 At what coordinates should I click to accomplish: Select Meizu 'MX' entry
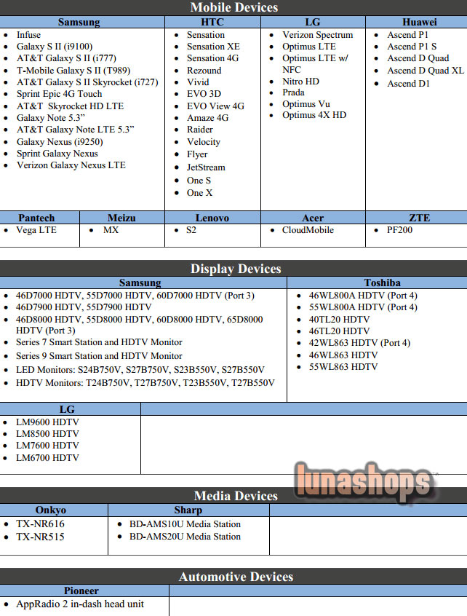pyautogui.click(x=111, y=230)
